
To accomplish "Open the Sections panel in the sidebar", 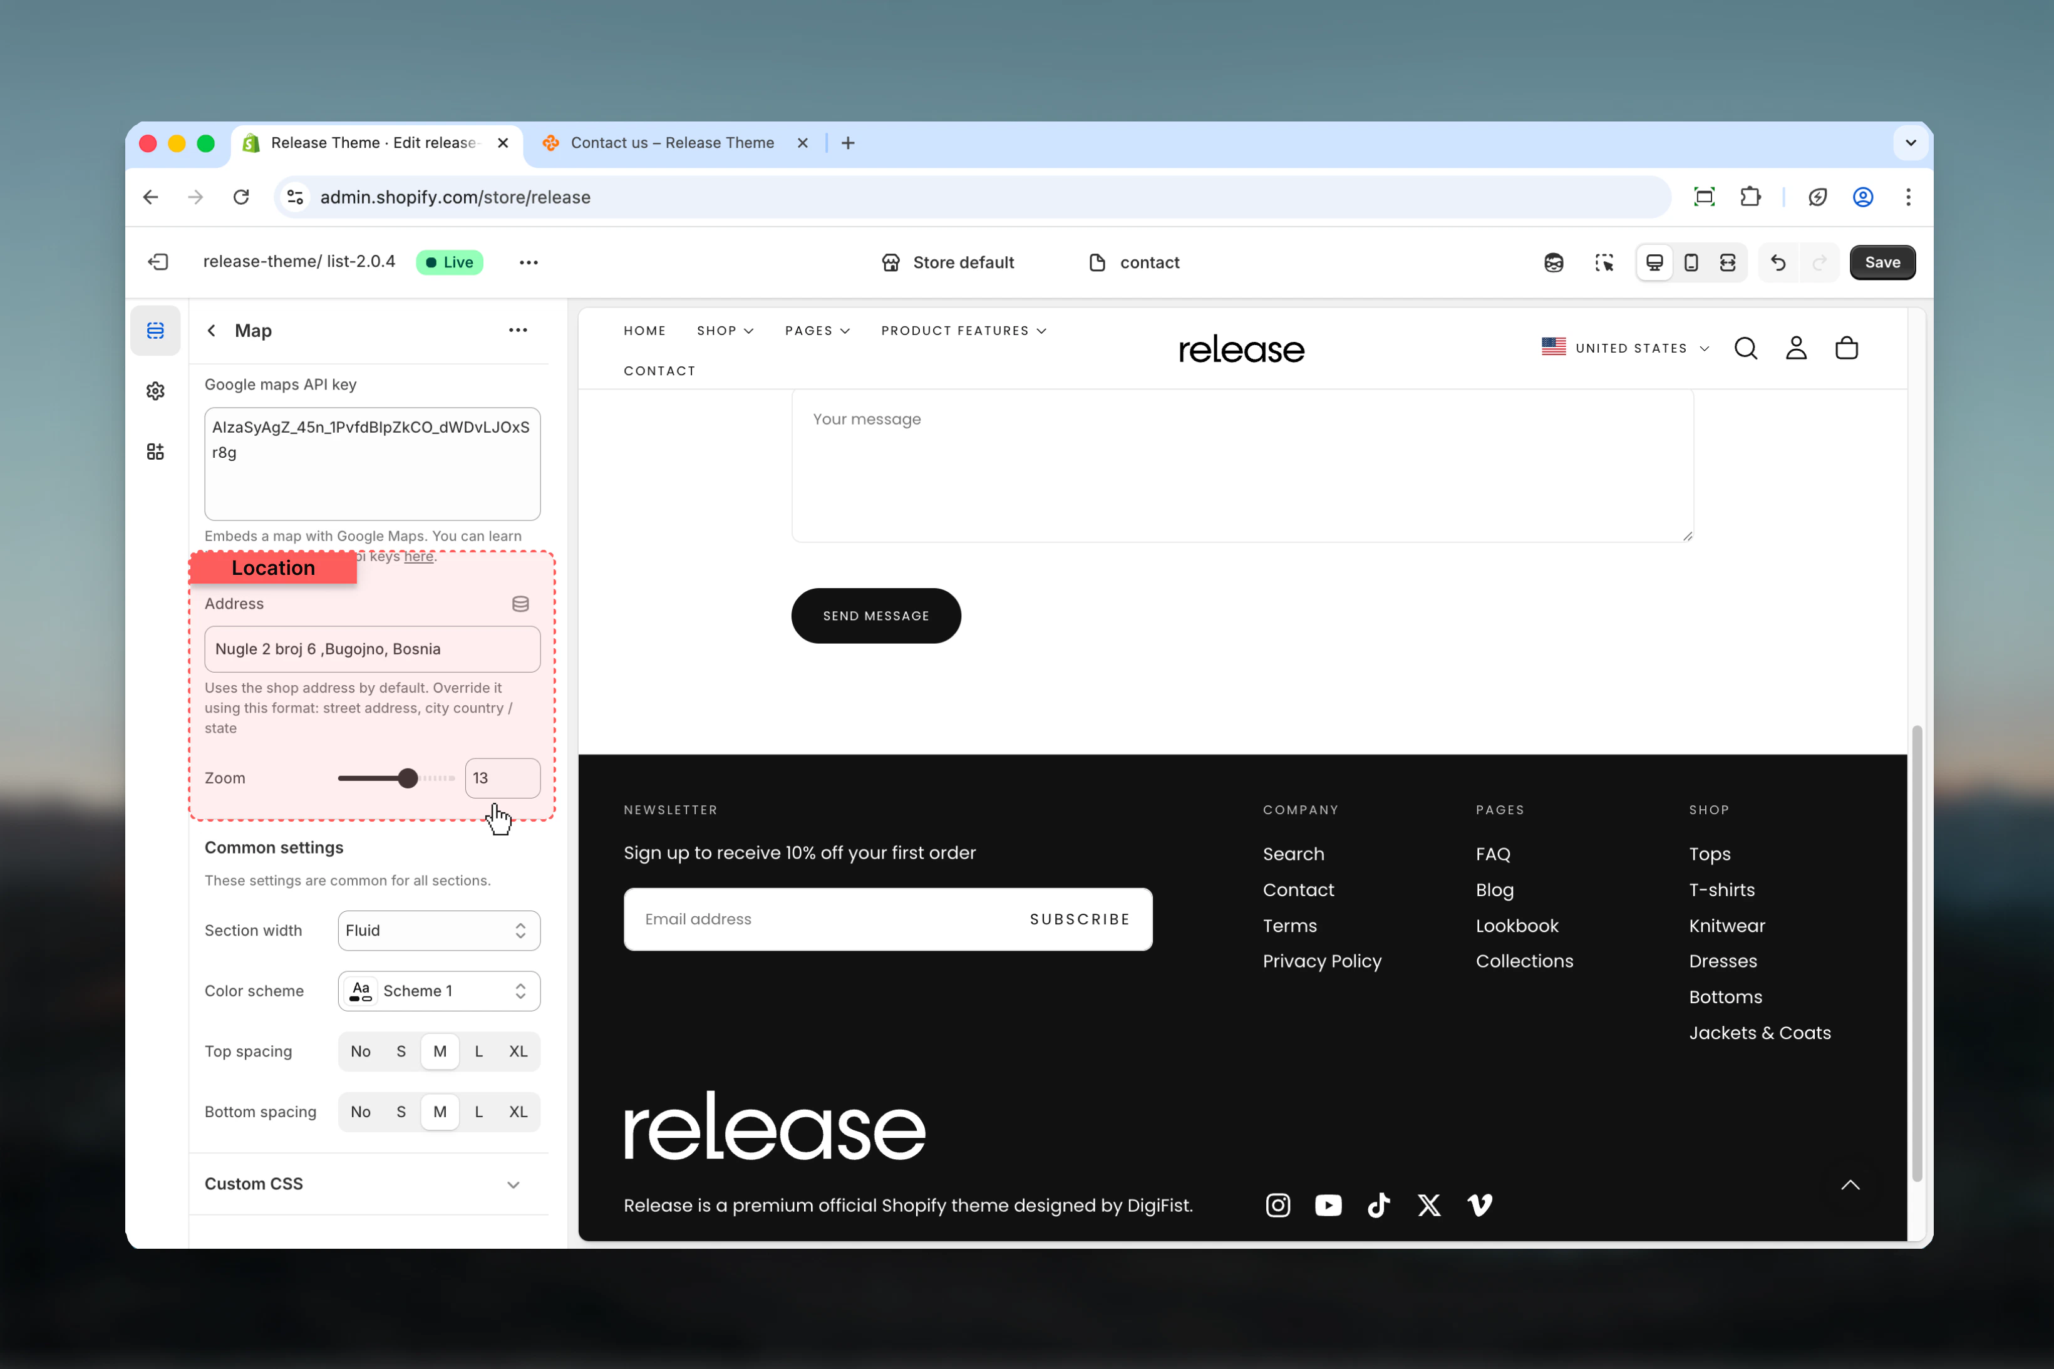I will pos(155,331).
